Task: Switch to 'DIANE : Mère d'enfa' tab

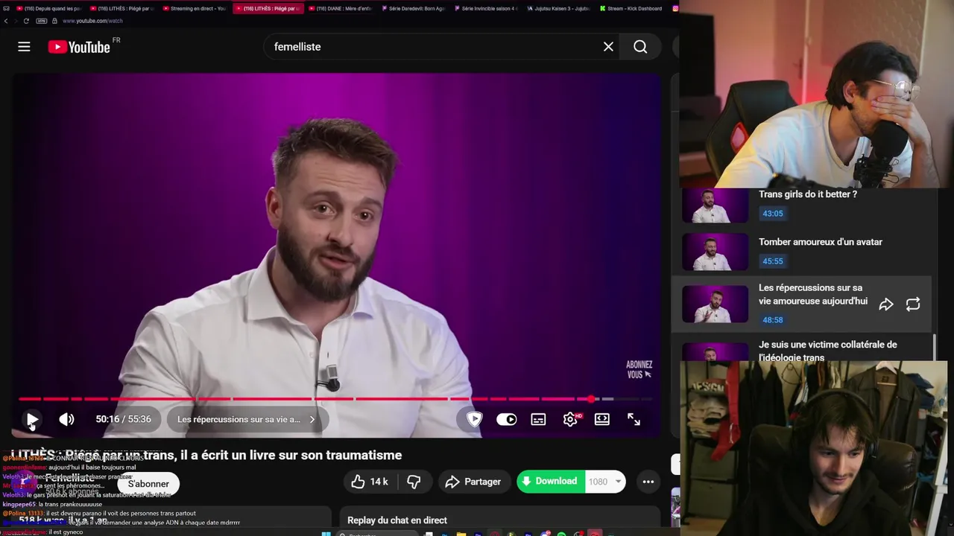Action: point(340,8)
